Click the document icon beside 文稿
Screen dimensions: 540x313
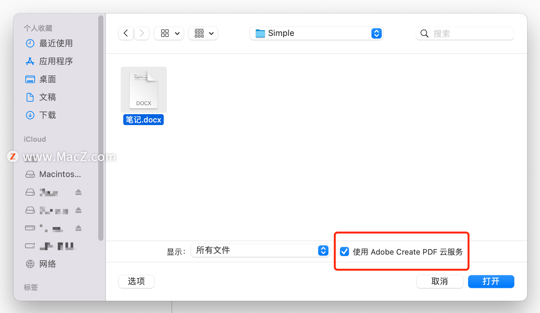click(30, 97)
